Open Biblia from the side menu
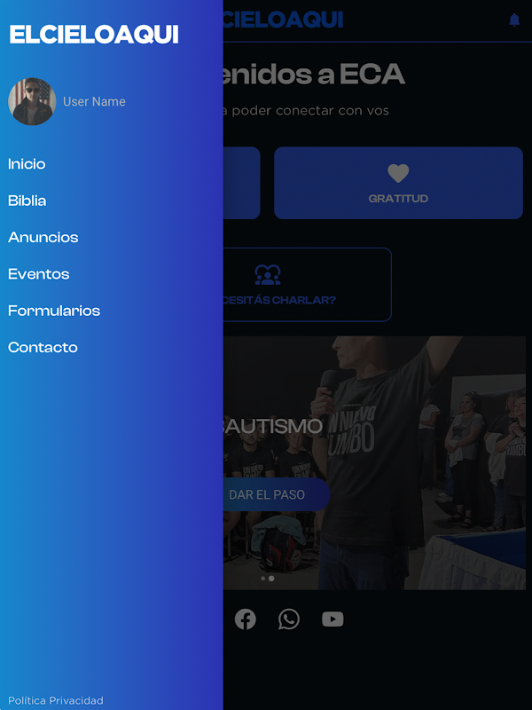Screen dimensions: 532x710 point(27,201)
